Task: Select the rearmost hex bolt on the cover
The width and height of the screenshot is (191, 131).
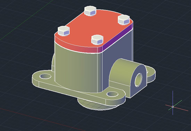Action: coord(90,11)
